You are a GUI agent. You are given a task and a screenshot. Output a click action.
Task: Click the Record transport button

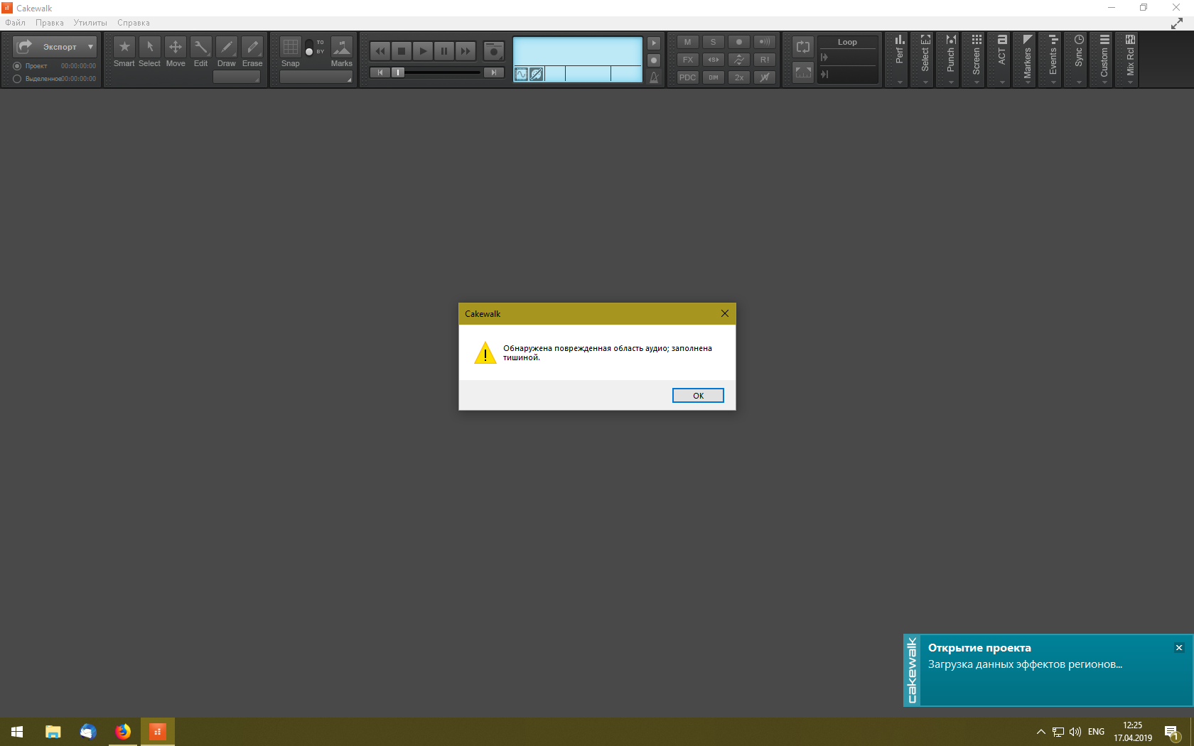pyautogui.click(x=493, y=51)
